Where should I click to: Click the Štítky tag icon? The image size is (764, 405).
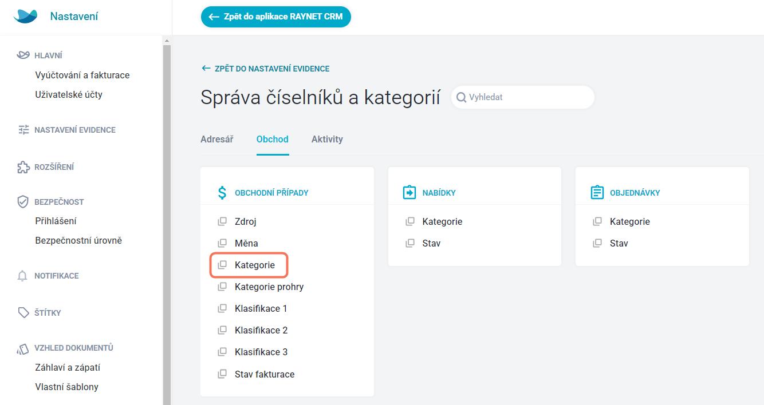pos(23,313)
